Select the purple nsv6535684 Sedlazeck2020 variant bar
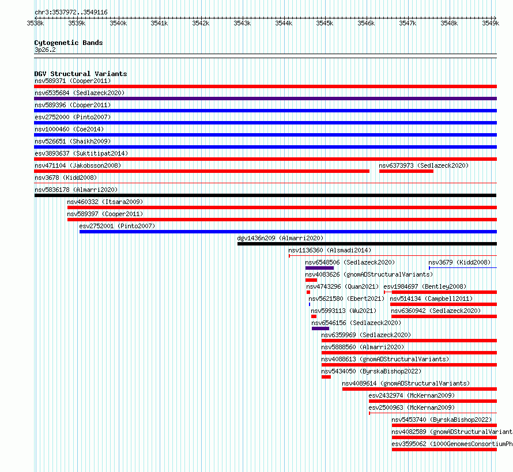 coord(265,99)
